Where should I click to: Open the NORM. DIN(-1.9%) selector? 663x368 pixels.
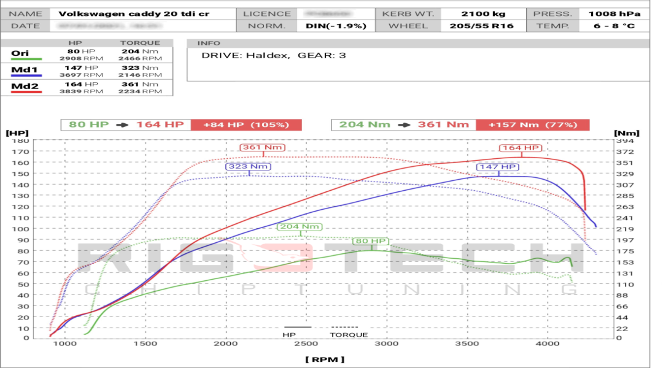(x=335, y=26)
